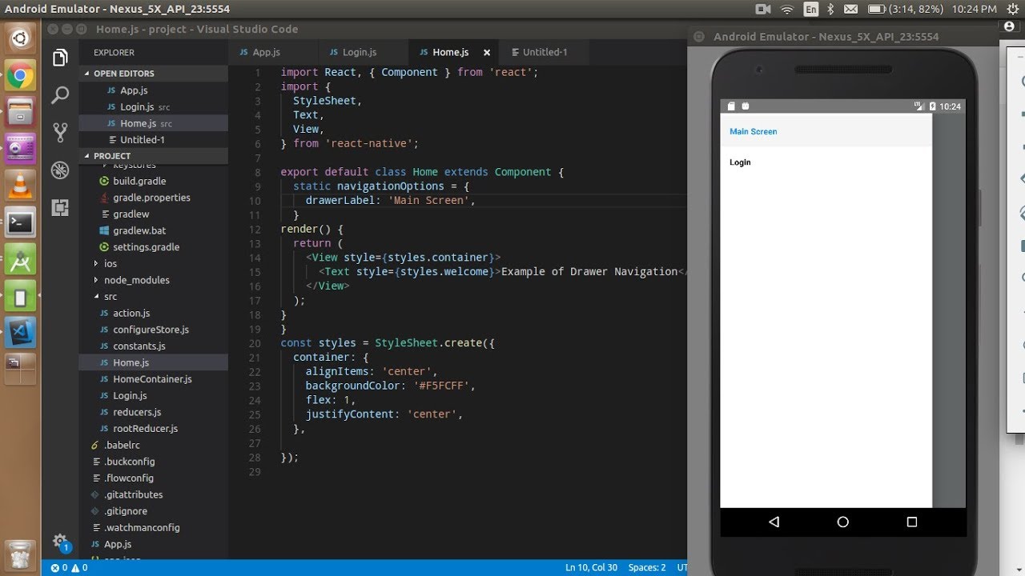Open build.gradle in the project tree
This screenshot has width=1025, height=576.
pyautogui.click(x=153, y=181)
